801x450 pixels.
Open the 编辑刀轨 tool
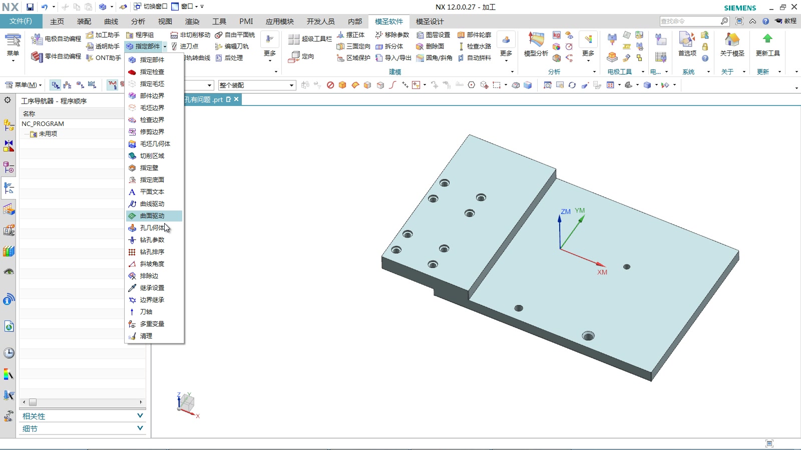(x=232, y=46)
